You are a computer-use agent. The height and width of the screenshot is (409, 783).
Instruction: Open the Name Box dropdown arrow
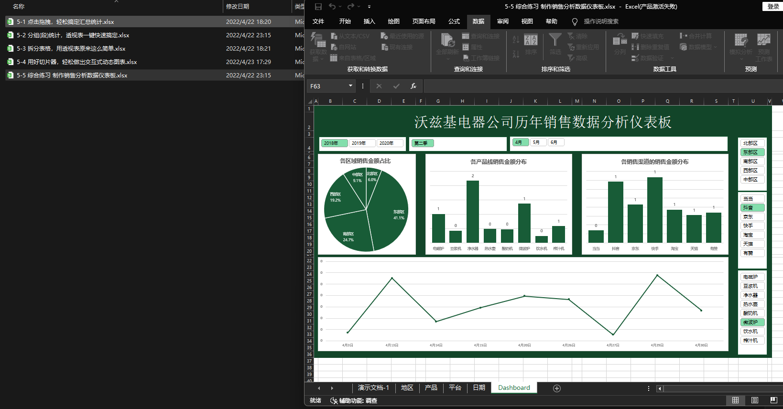click(350, 86)
